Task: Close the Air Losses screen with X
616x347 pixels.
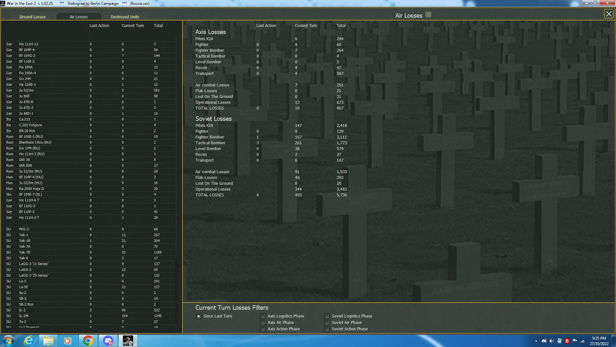Action: click(x=608, y=14)
